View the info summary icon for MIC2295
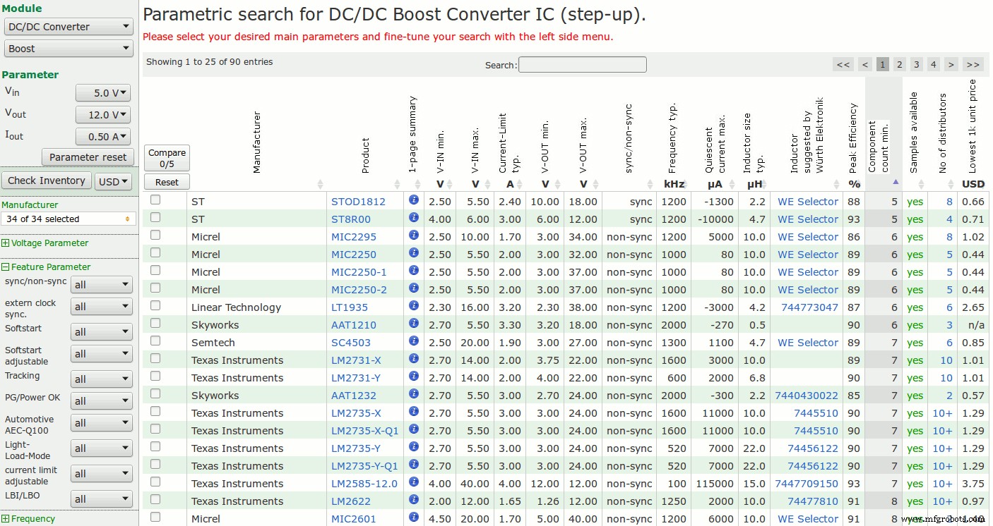Viewport: 993px width, 526px height. point(414,236)
